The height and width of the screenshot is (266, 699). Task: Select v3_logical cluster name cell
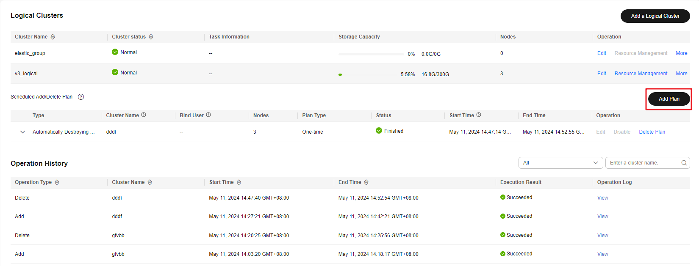tap(26, 74)
